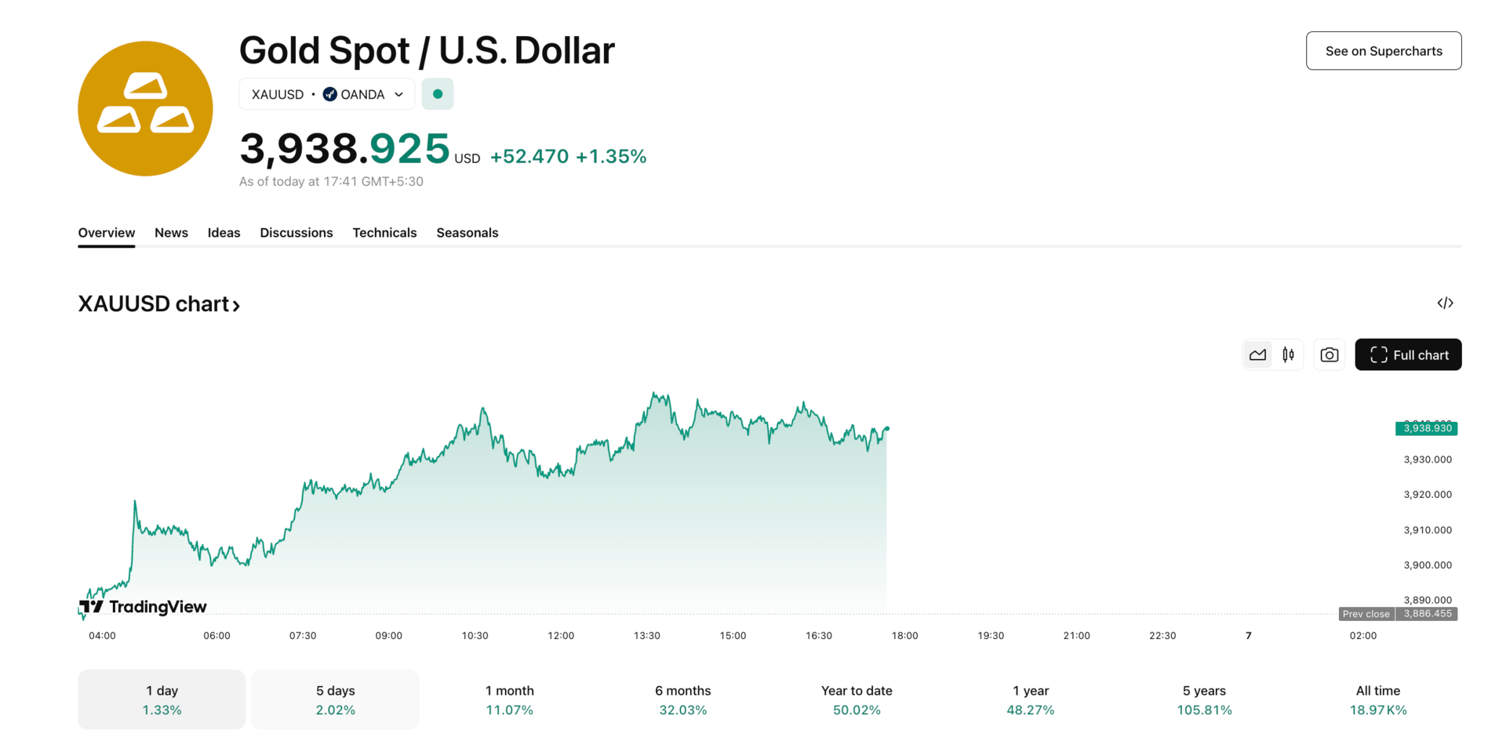The image size is (1506, 741).
Task: Expand the XAUUSD chart heading arrow
Action: (236, 305)
